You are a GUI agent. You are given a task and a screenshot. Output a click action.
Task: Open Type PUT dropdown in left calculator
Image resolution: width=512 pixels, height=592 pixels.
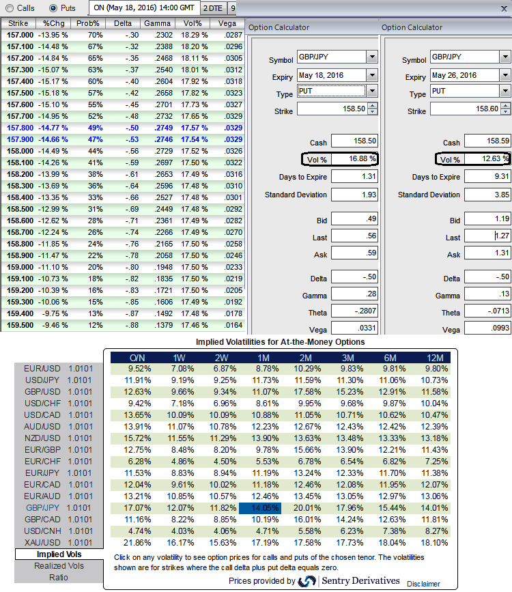(x=372, y=91)
